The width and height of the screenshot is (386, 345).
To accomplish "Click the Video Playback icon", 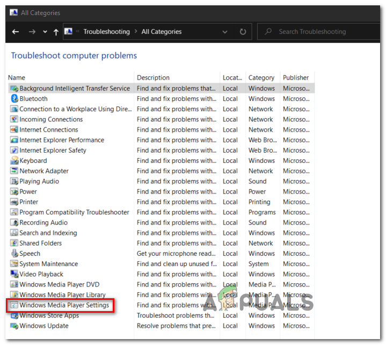I will (x=14, y=274).
